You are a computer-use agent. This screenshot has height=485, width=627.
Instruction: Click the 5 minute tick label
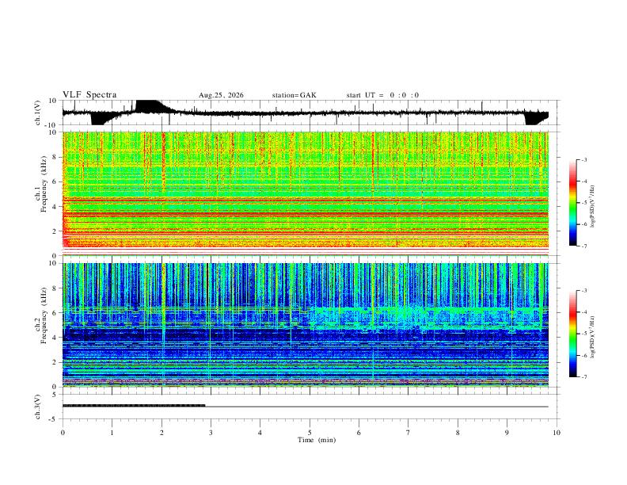(x=310, y=433)
